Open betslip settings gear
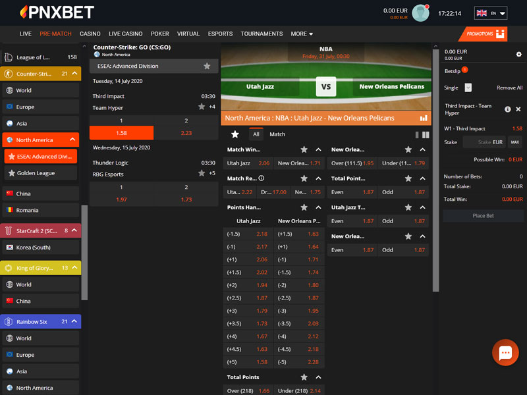527x395 pixels. 518,55
